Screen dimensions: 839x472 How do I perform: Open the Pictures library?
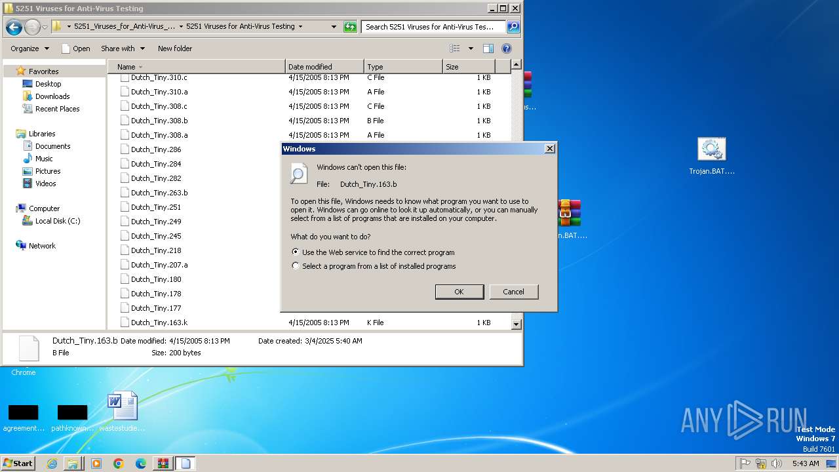click(x=48, y=171)
